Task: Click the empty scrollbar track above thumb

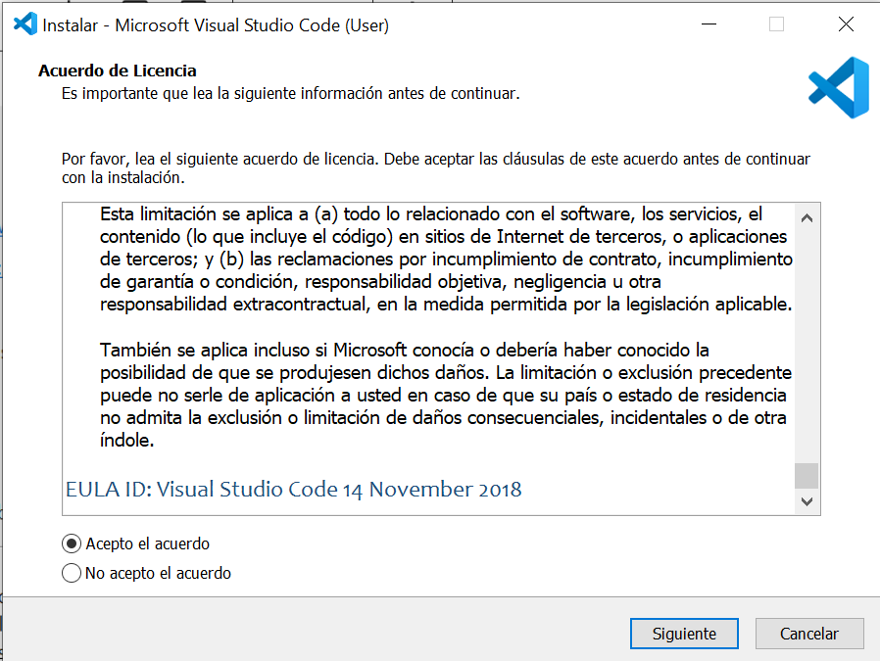Action: click(x=807, y=343)
